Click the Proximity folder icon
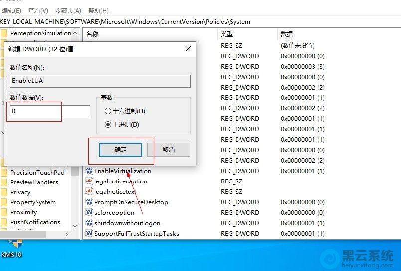 click(x=4, y=212)
